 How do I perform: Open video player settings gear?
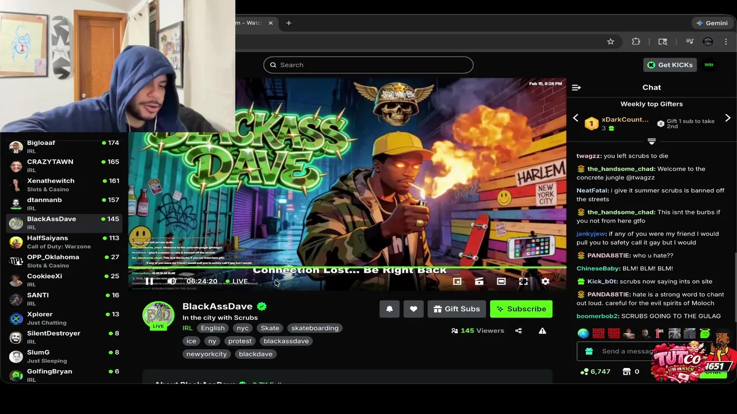coord(545,281)
